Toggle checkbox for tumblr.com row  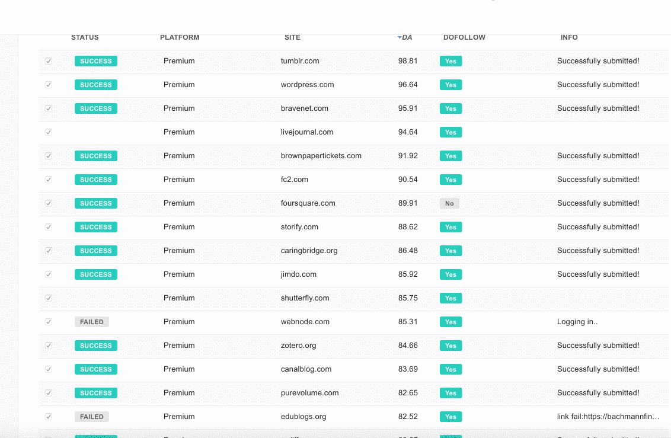click(x=49, y=61)
